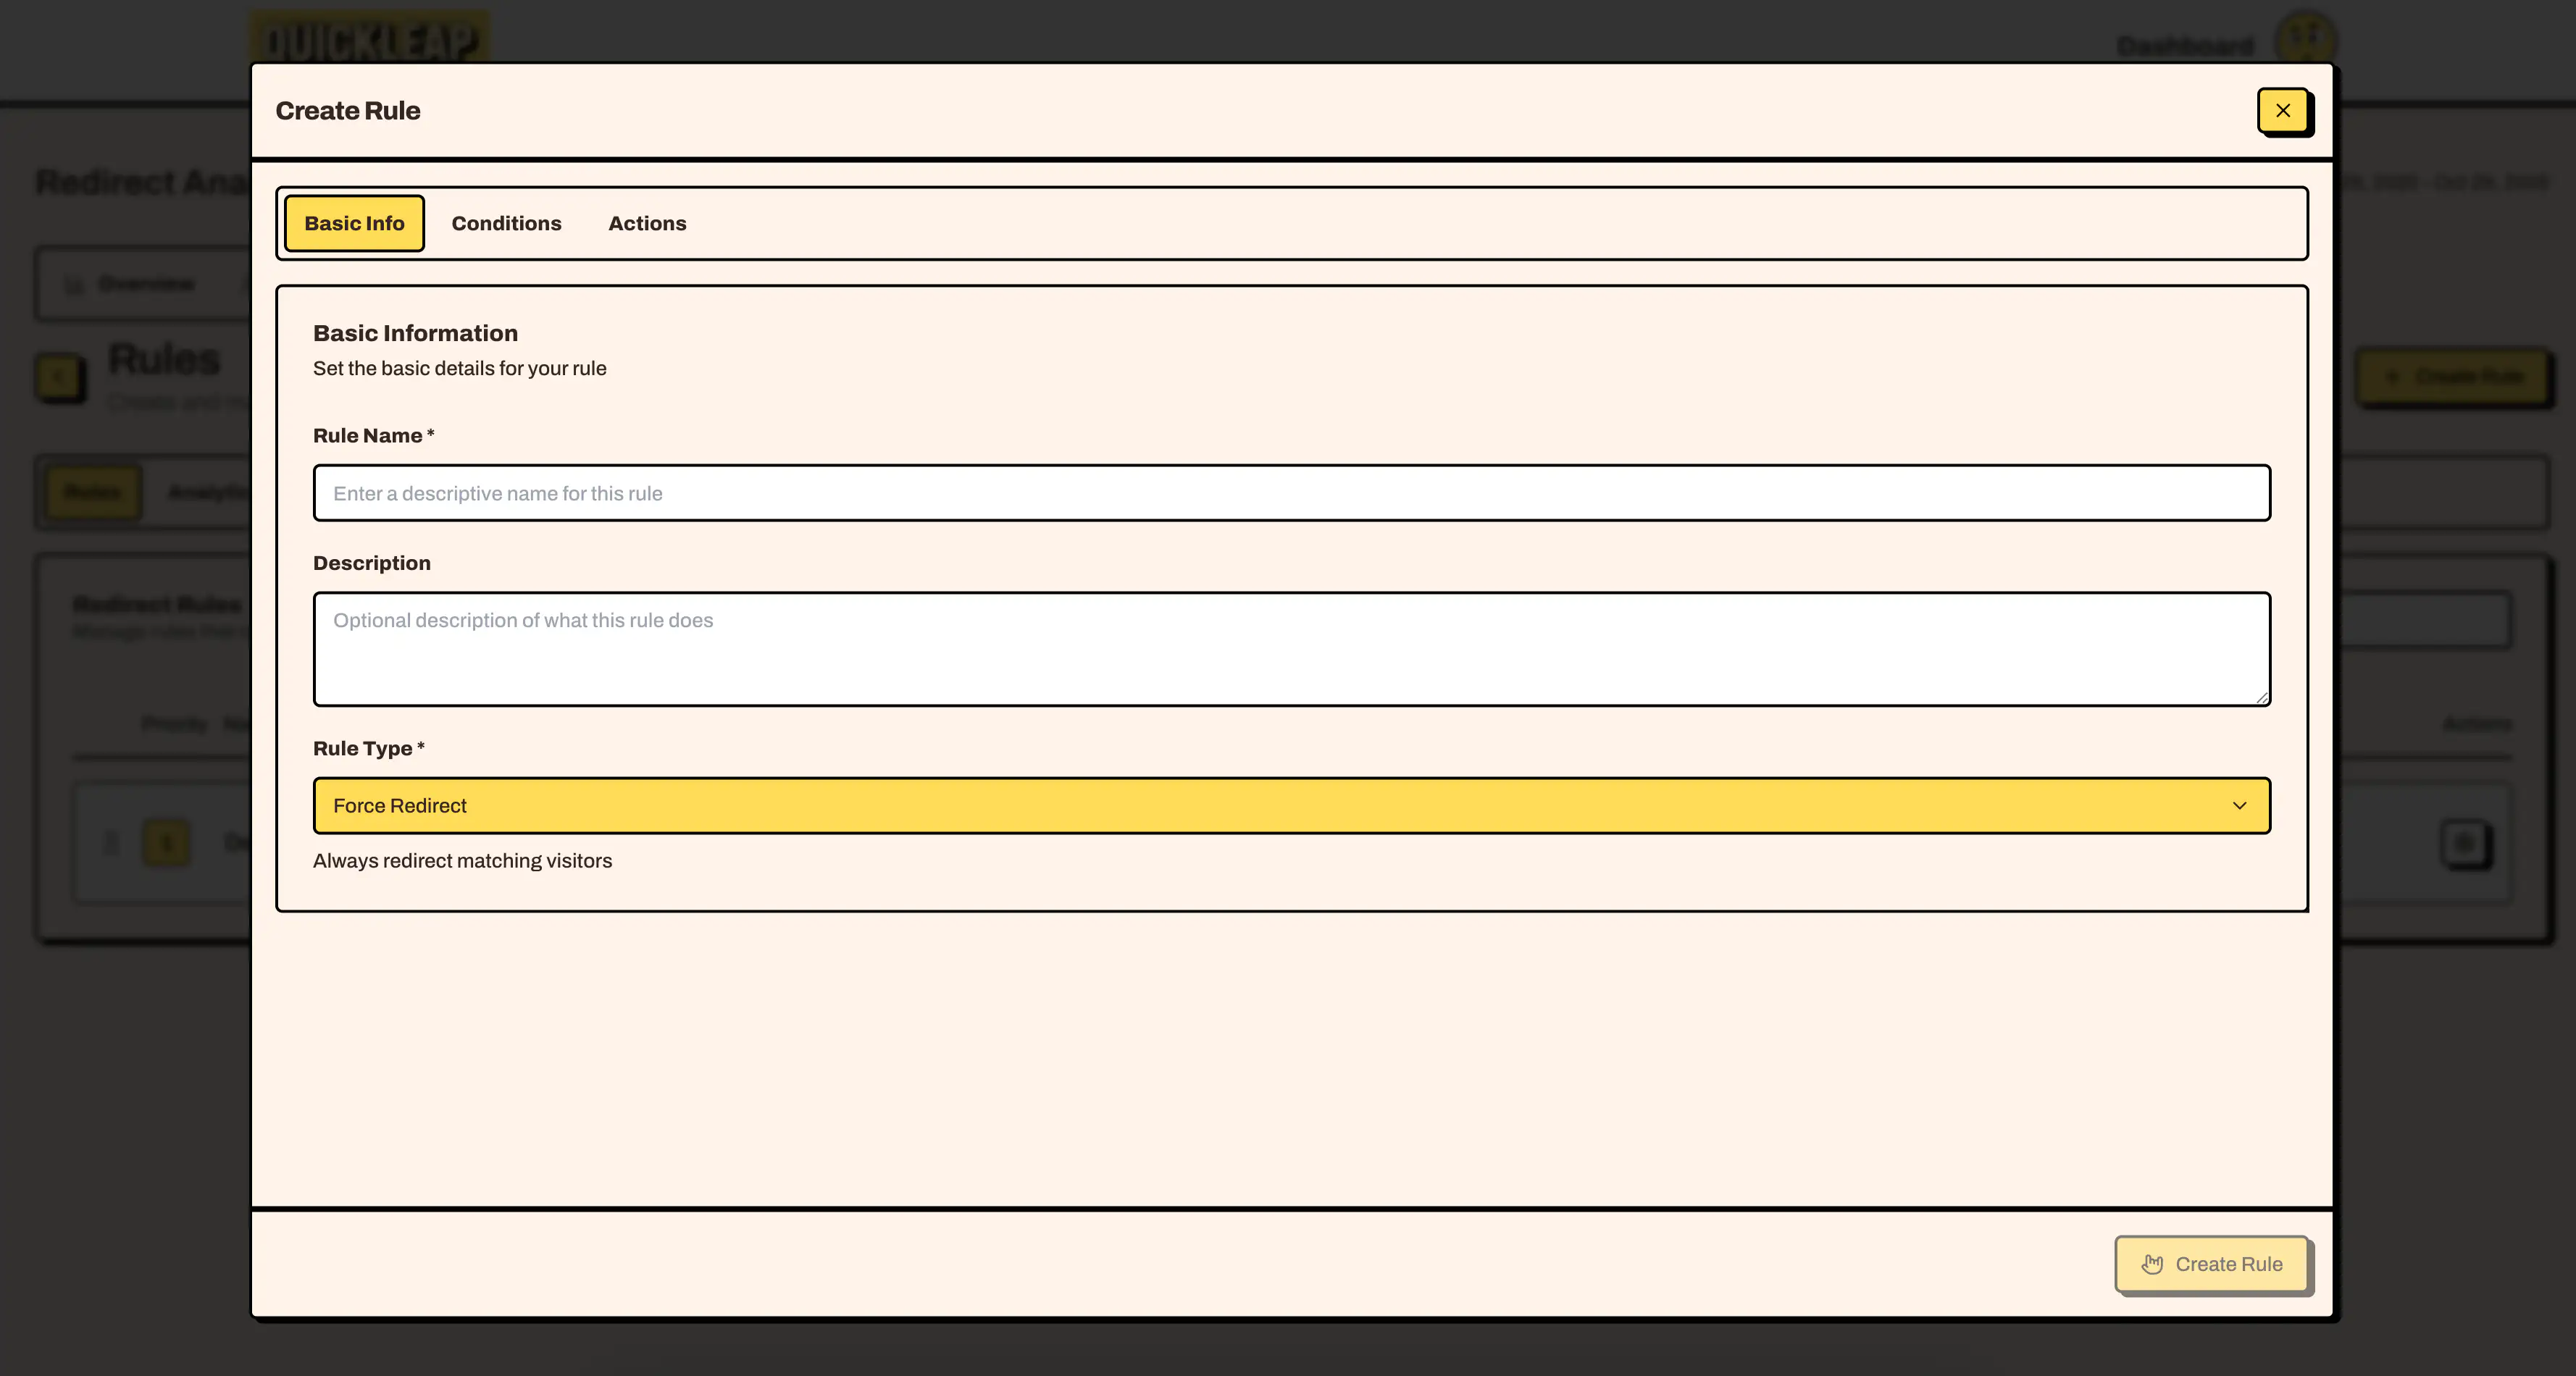Navigate to Dashboard in the top bar
2576x1376 pixels.
click(x=2188, y=44)
